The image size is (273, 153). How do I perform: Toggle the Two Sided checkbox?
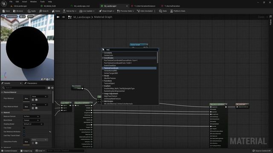coord(24,128)
